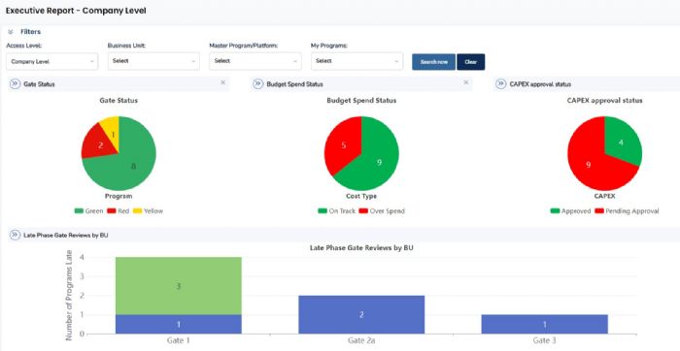Screen dimensions: 680x351
Task: Click the blue Gate 1 bar segment
Action: click(x=178, y=324)
